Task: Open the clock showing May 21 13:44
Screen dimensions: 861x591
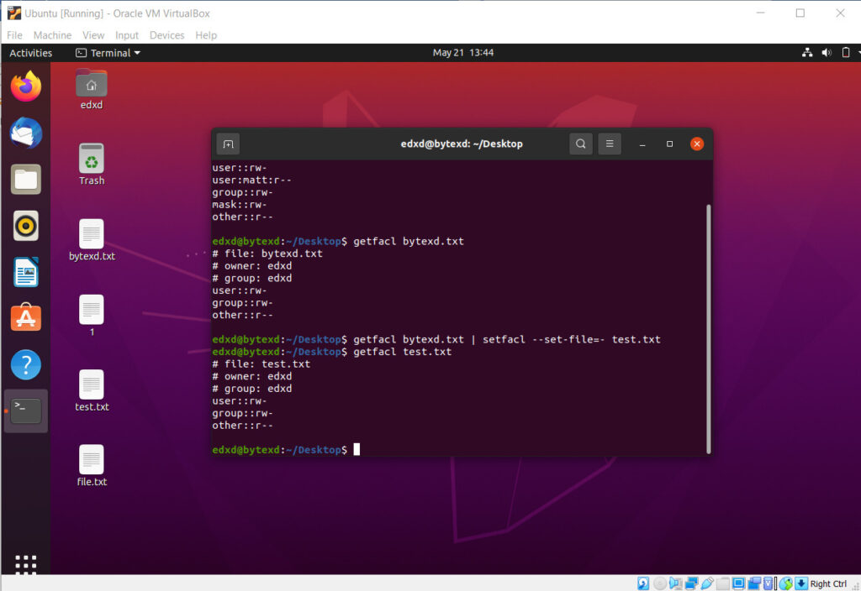Action: click(463, 53)
